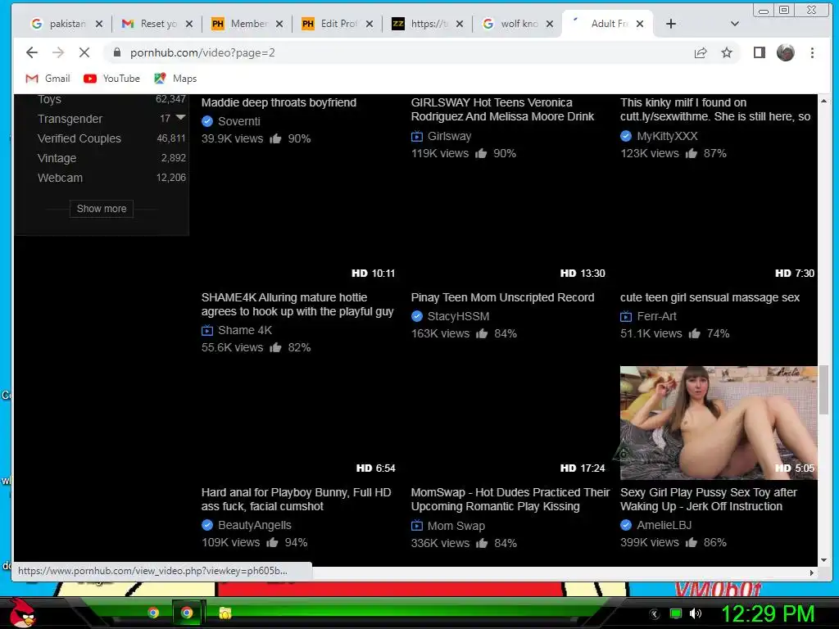Open the Maps bookmark
Screen dimensions: 839x629
coord(175,79)
